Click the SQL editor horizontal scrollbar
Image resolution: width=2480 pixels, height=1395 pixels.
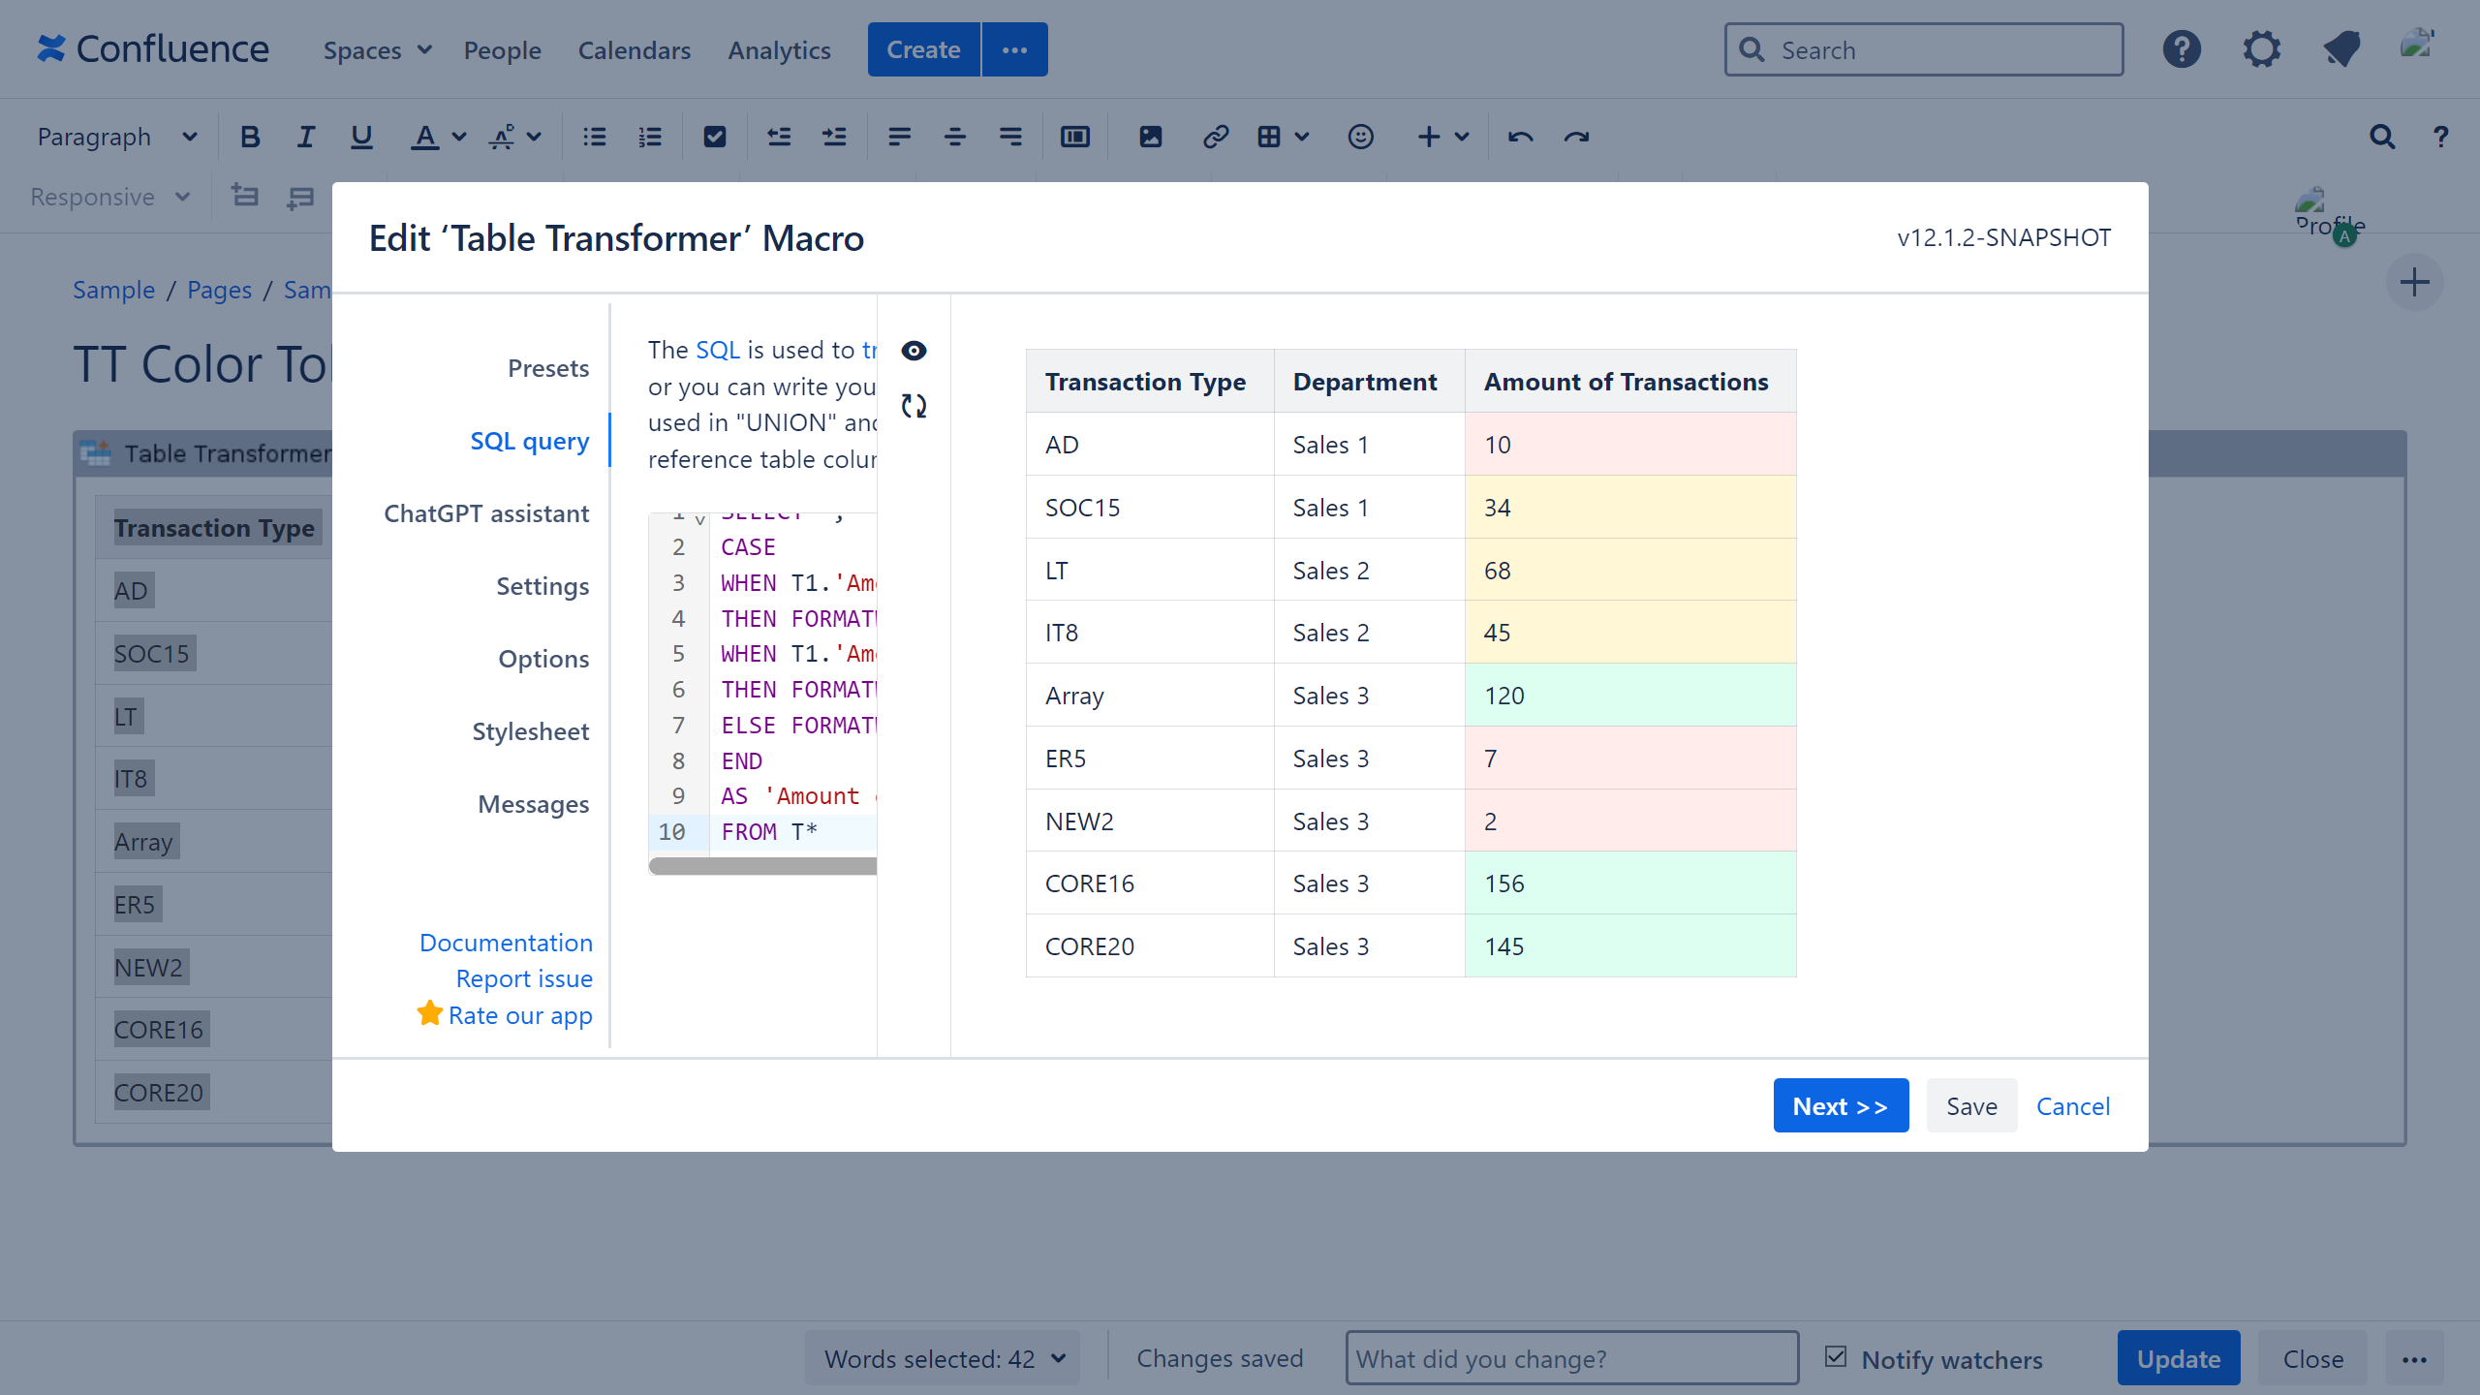pos(763,866)
